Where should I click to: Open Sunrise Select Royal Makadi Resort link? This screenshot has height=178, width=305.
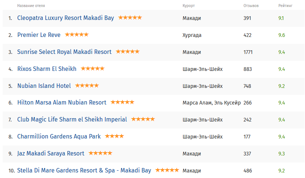[x=64, y=52]
